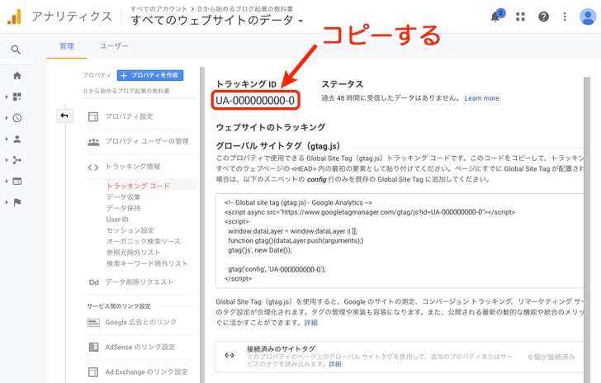Open the user account avatar
The height and width of the screenshot is (383, 601).
pos(587,17)
